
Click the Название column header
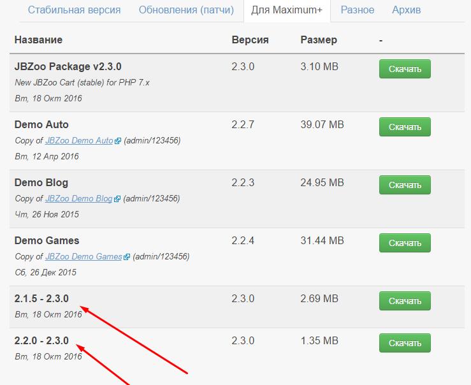click(x=38, y=40)
